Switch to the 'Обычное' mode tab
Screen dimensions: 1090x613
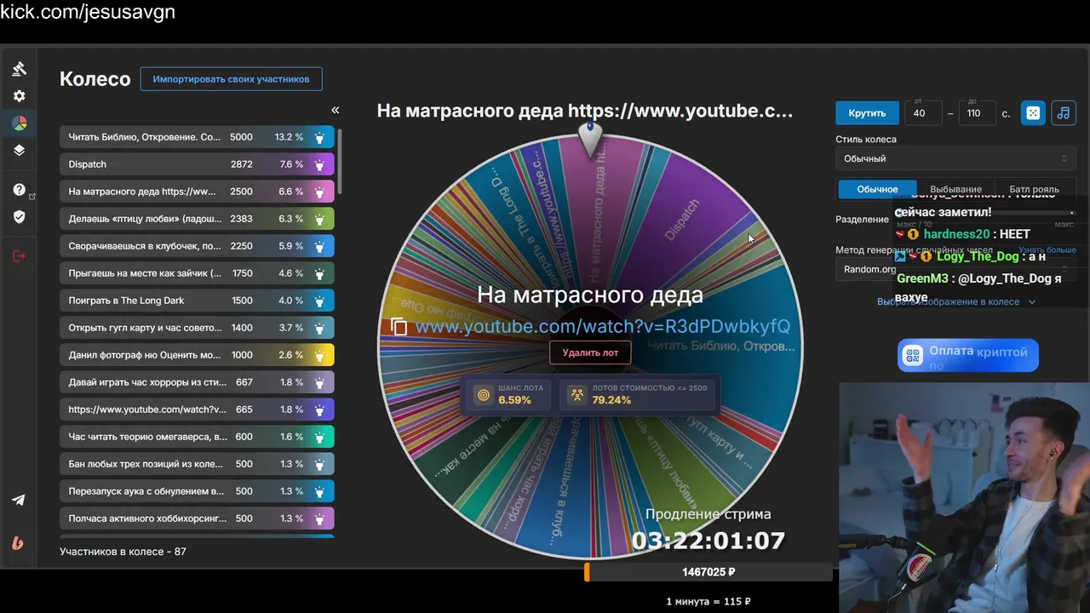point(877,189)
